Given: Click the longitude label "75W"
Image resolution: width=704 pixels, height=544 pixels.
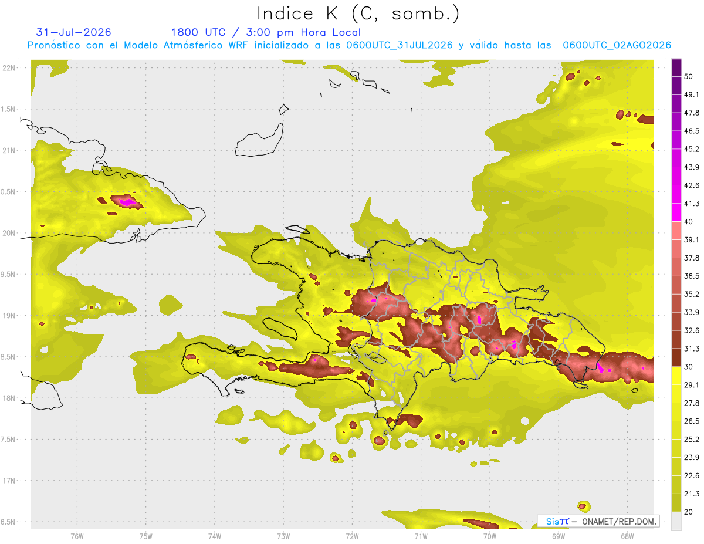Looking at the screenshot, I should (x=145, y=536).
